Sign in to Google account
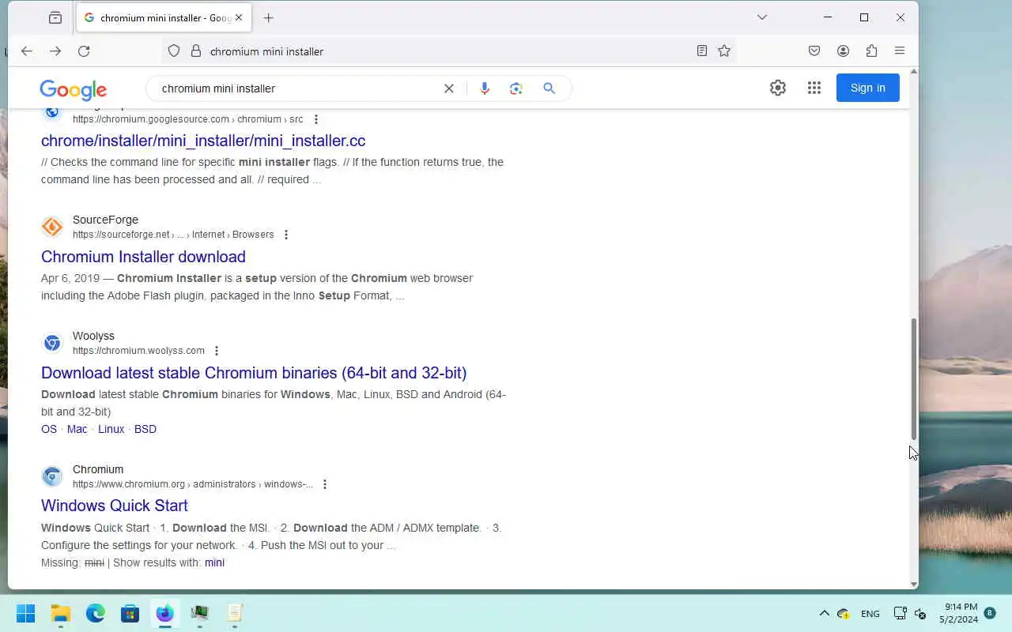This screenshot has height=632, width=1012. coord(868,88)
